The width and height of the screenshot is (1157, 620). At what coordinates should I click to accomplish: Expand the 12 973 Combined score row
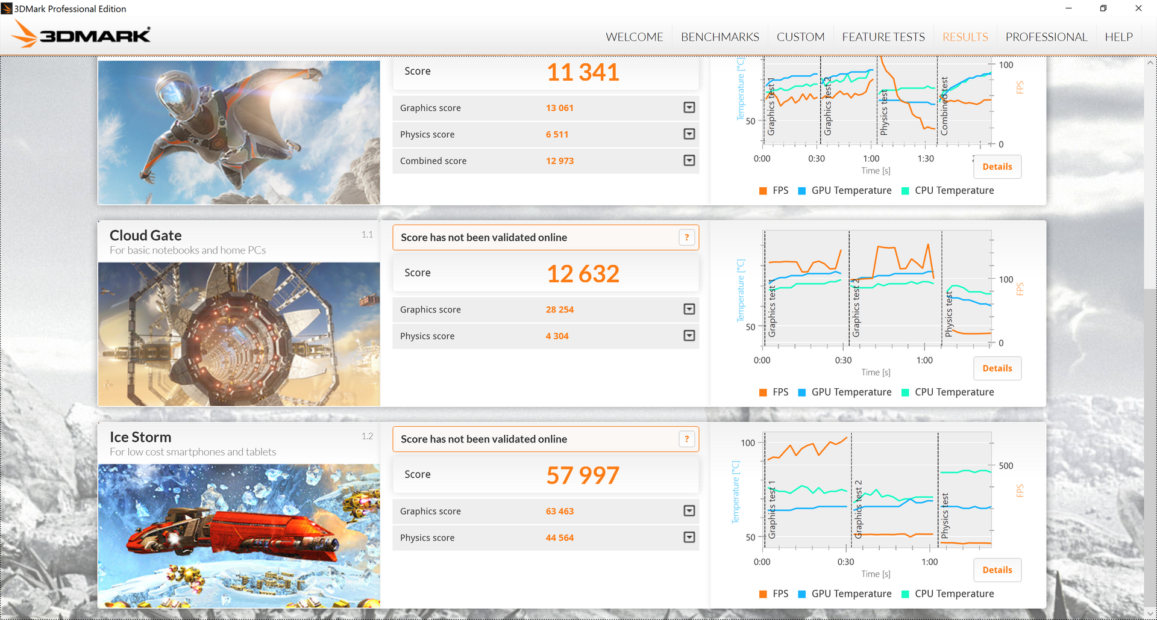point(689,161)
